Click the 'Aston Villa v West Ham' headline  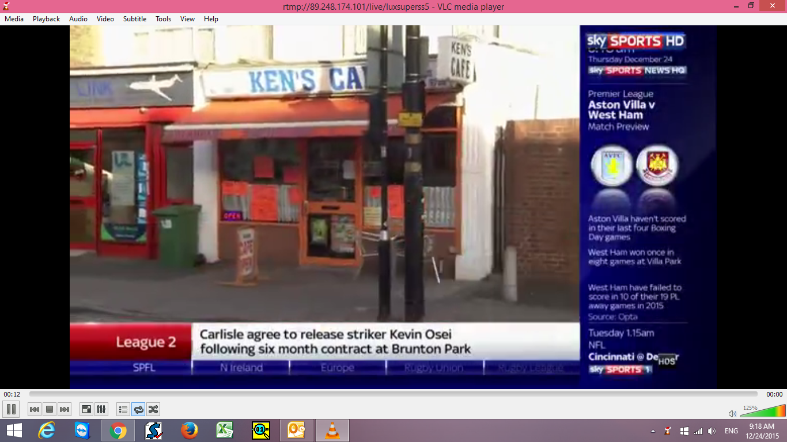pos(622,109)
